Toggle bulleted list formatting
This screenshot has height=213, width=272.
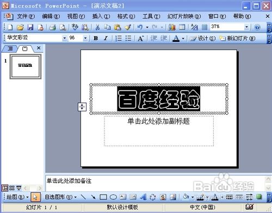[x=128, y=38]
